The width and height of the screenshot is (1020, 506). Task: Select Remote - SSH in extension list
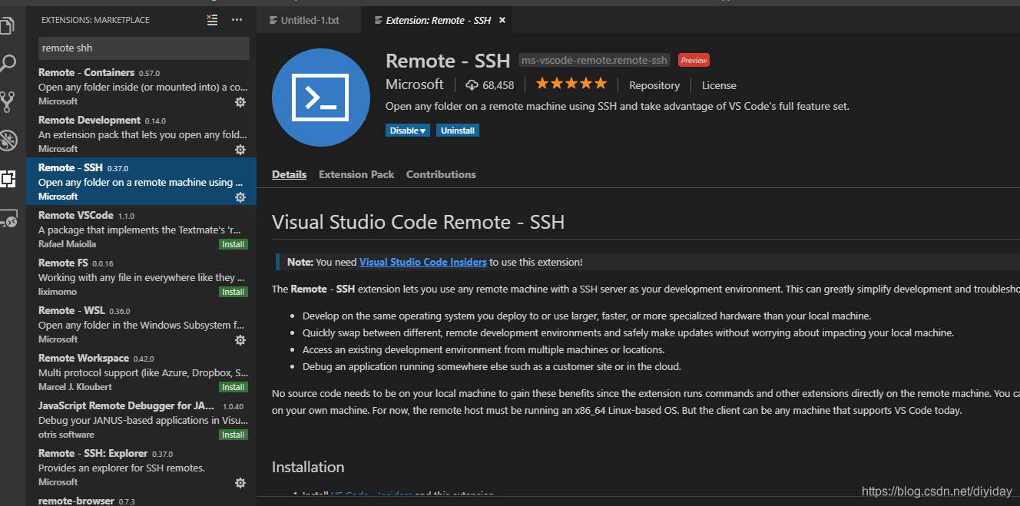coord(141,181)
